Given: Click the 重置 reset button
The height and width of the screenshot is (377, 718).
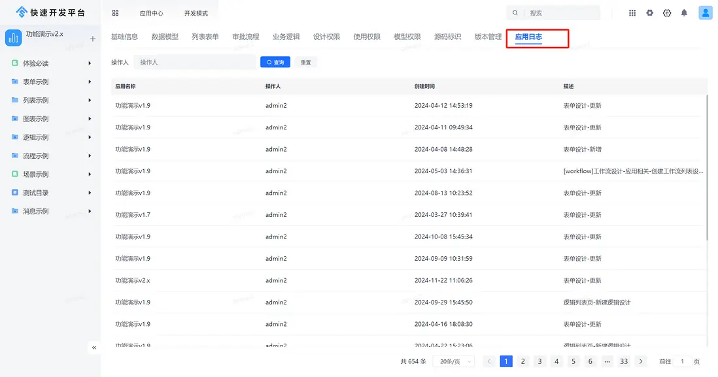Looking at the screenshot, I should click(x=306, y=62).
